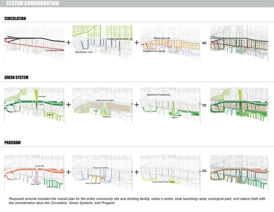274x212 pixels.
Task: Click the 'Block sidewalk' label
Action: tap(162, 38)
